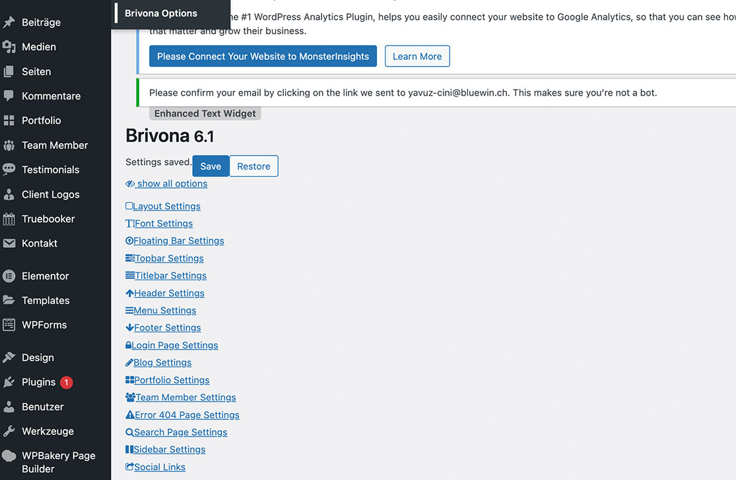Click the Header Settings up-arrow icon
Image resolution: width=736 pixels, height=480 pixels.
[x=130, y=293]
